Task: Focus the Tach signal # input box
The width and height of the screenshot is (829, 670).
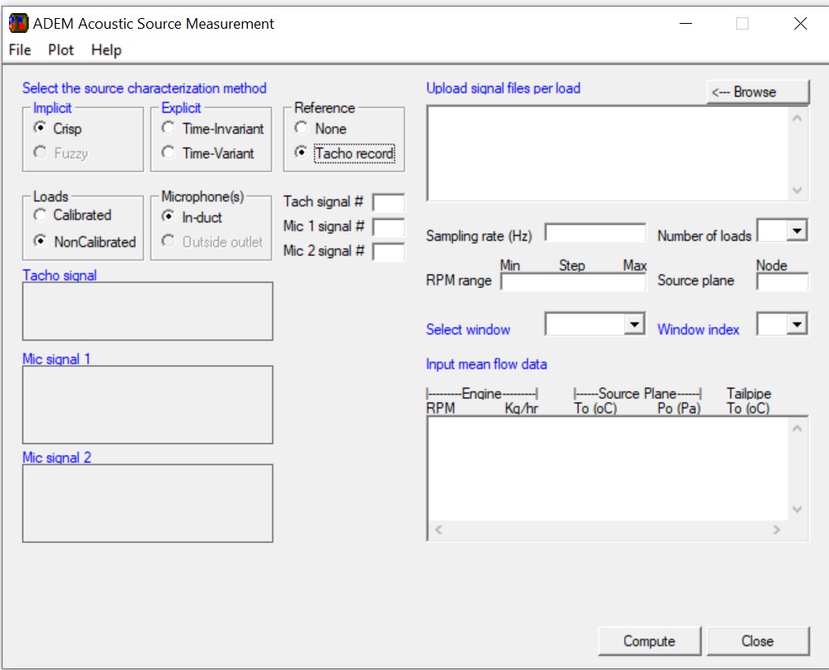Action: click(x=388, y=202)
